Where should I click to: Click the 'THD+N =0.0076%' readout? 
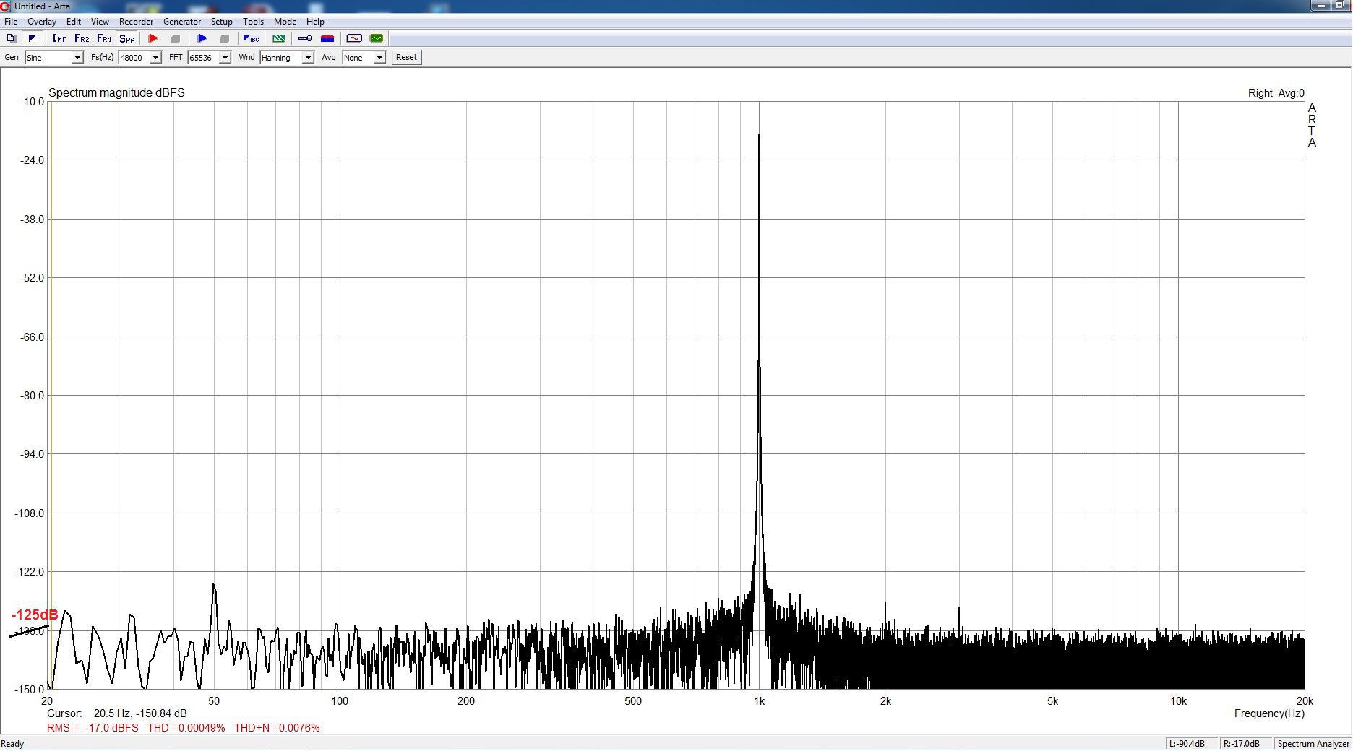coord(277,728)
